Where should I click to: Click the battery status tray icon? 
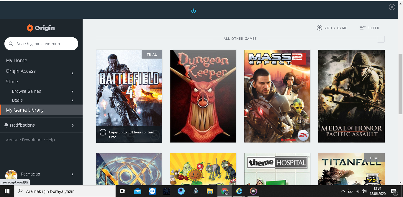point(350,191)
